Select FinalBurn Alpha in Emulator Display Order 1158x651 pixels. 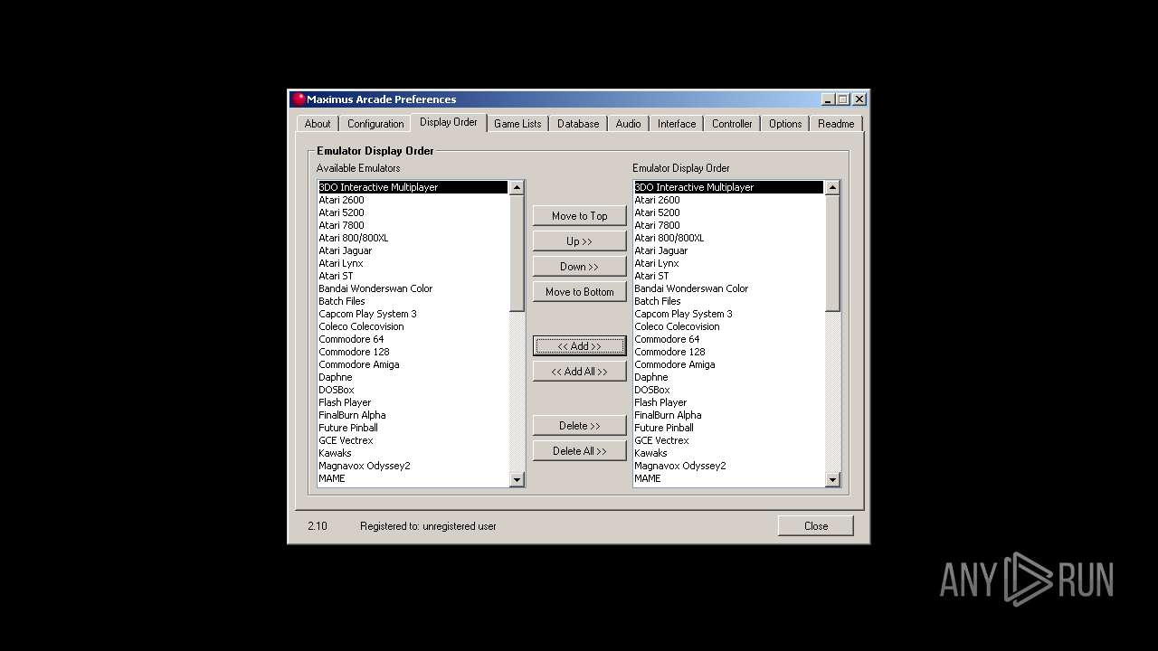[x=728, y=415]
